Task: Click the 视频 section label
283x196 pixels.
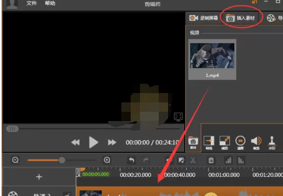Action: [x=195, y=33]
